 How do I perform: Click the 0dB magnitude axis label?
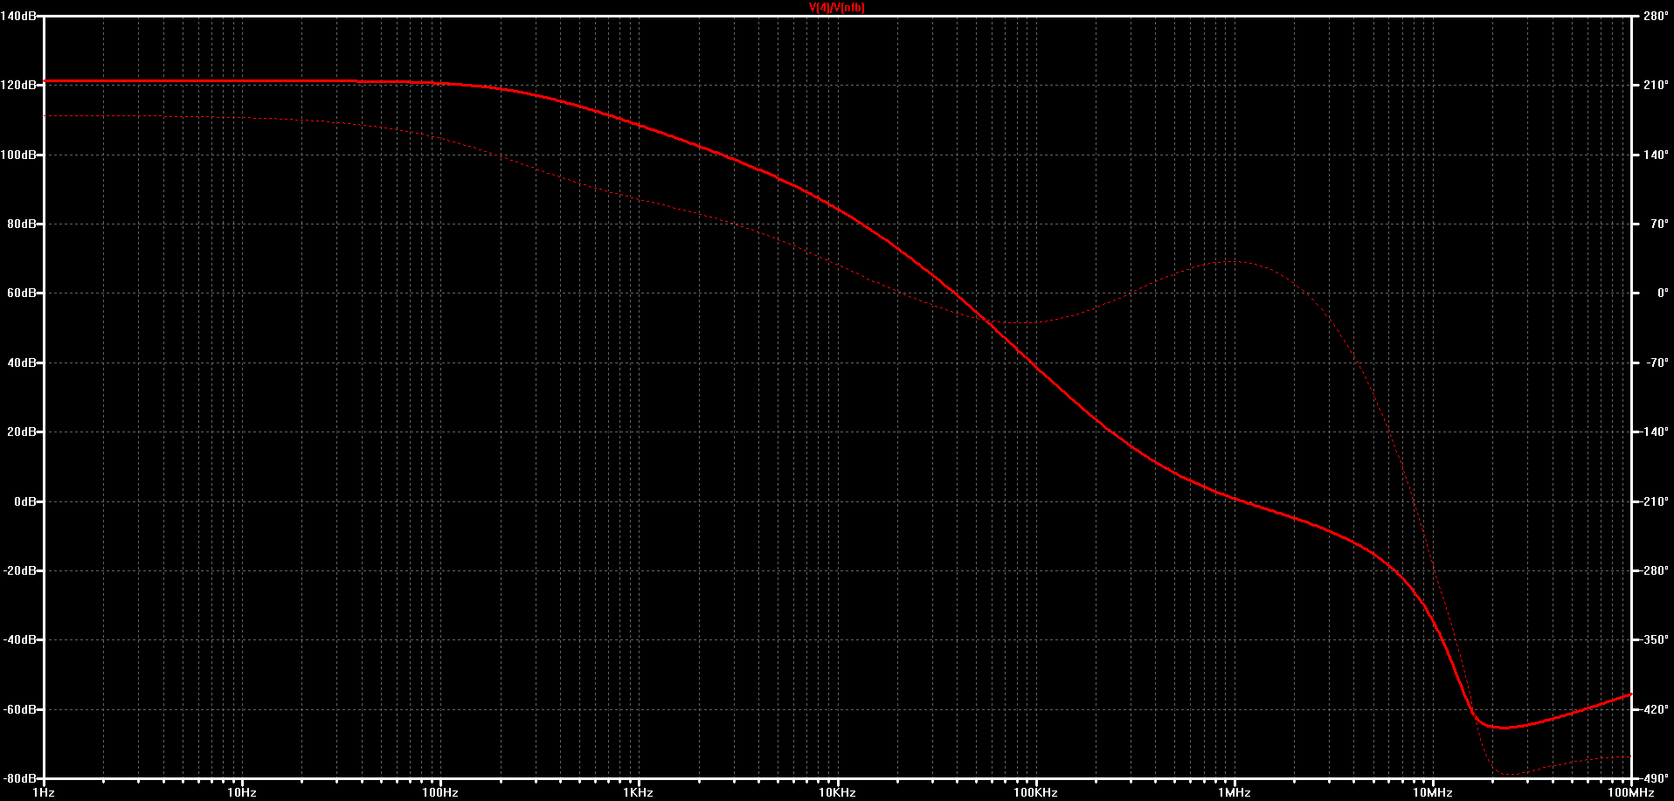tap(24, 501)
